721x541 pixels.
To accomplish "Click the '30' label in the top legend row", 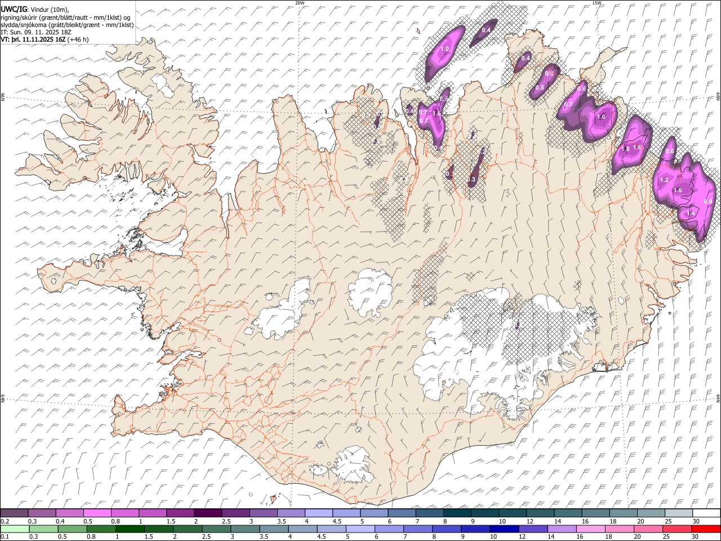I will [696, 521].
